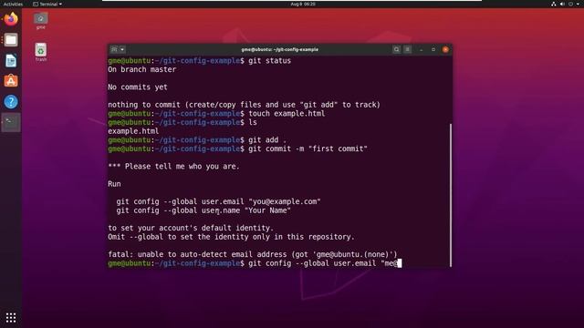The width and height of the screenshot is (584, 328).
Task: Click the new tab icon in terminal titlebar
Action: [x=114, y=49]
